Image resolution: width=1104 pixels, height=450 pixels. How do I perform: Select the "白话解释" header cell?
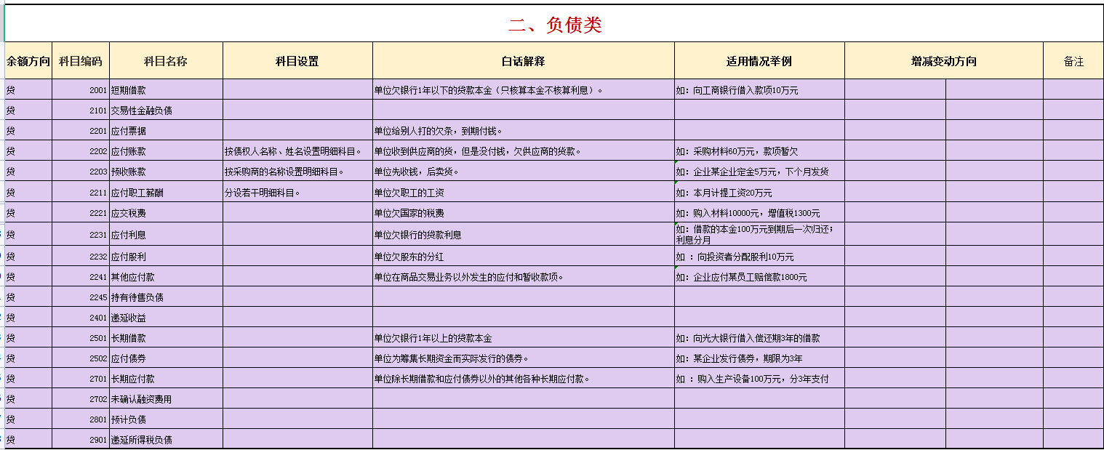(x=523, y=61)
